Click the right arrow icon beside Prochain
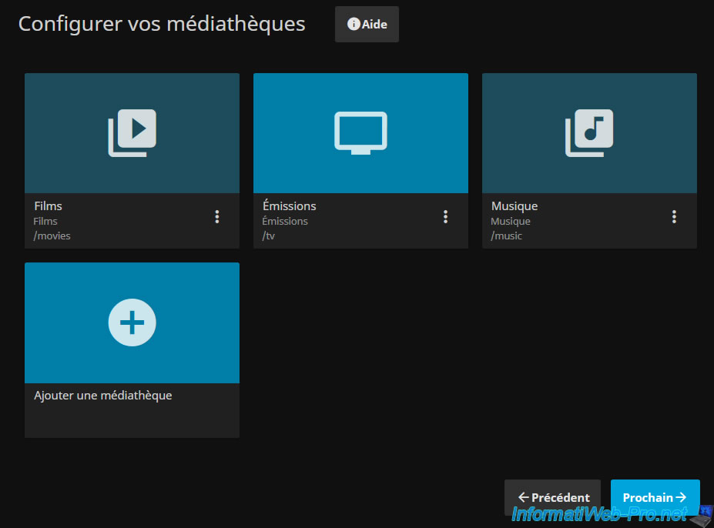 pyautogui.click(x=681, y=498)
